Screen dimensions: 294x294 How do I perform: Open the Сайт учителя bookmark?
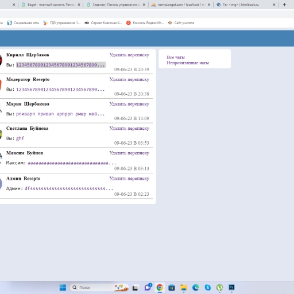[x=181, y=23]
